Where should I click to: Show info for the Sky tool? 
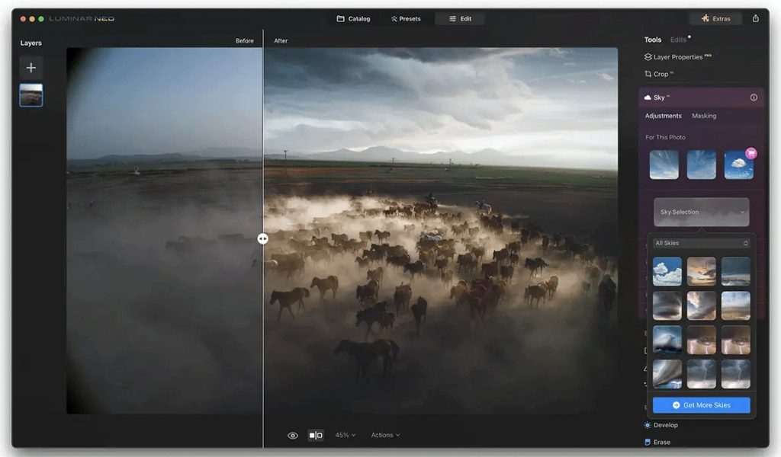click(754, 97)
